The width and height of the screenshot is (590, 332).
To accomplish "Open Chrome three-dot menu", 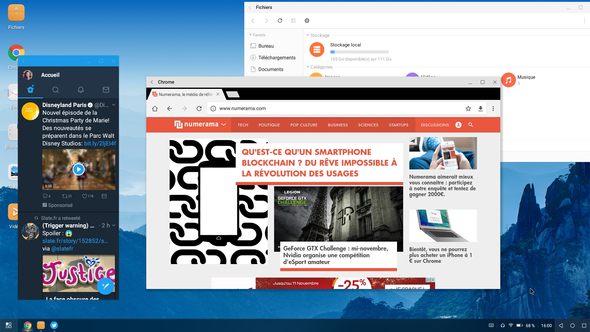I will pyautogui.click(x=493, y=109).
